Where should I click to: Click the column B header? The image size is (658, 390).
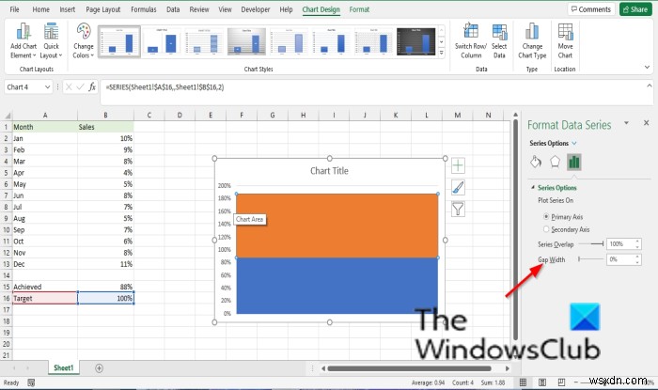click(x=105, y=115)
